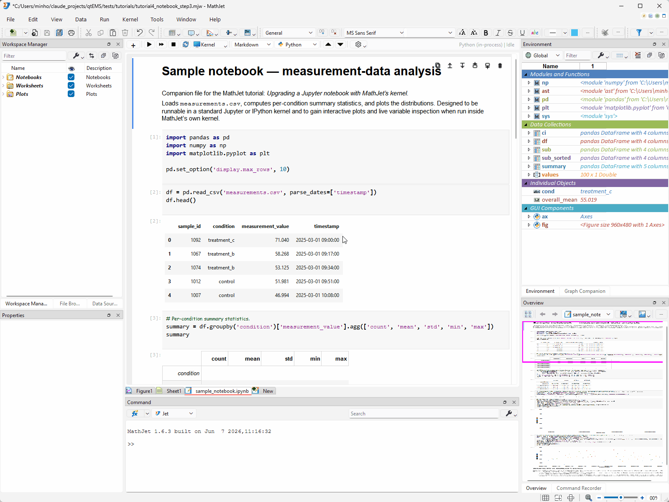This screenshot has width=669, height=502.
Task: Copy the cell using cell toolbar icon
Action: click(x=438, y=66)
